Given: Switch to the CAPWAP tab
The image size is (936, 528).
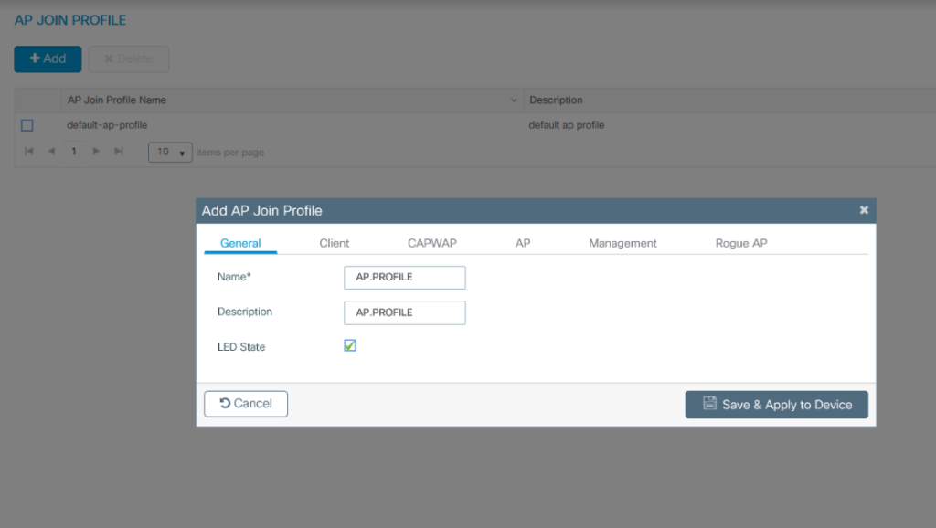Looking at the screenshot, I should [x=431, y=243].
